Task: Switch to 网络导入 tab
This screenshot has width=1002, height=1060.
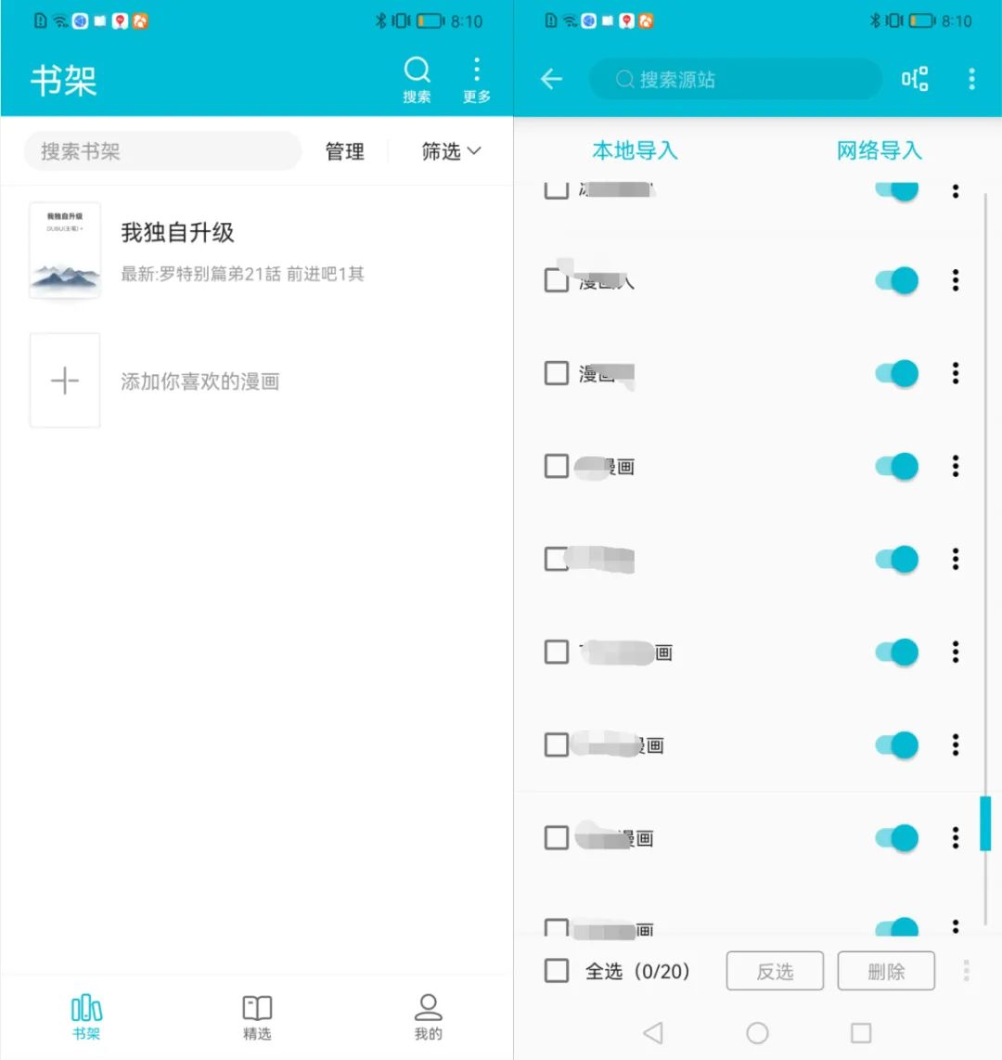Action: point(879,150)
